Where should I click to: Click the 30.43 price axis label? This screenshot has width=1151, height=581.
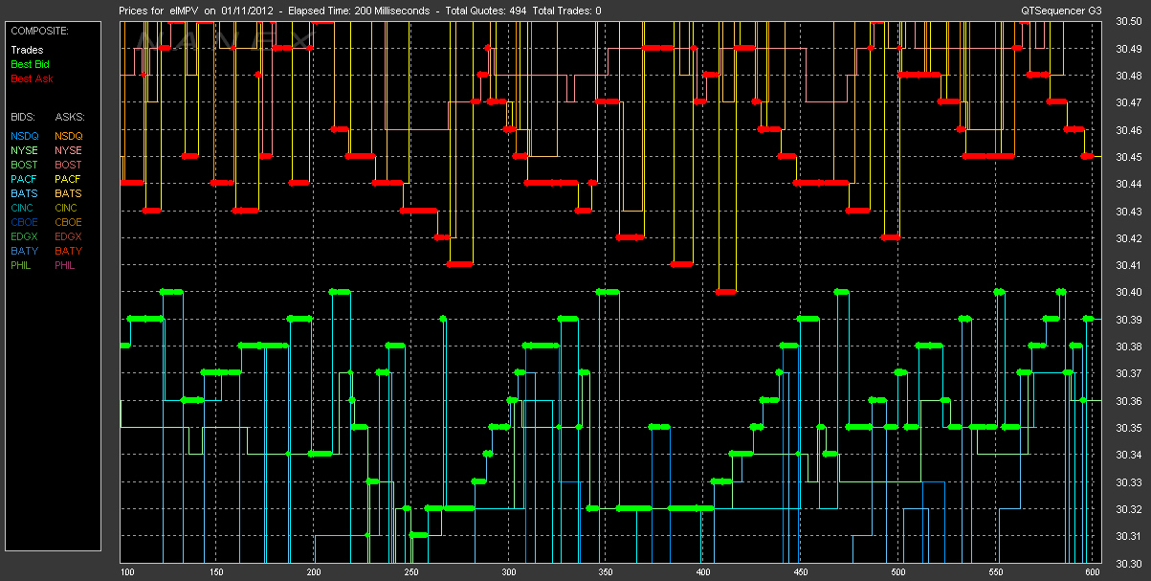point(1127,212)
